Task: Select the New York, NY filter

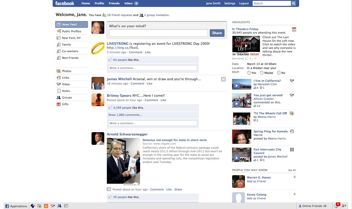Action: pyautogui.click(x=72, y=38)
